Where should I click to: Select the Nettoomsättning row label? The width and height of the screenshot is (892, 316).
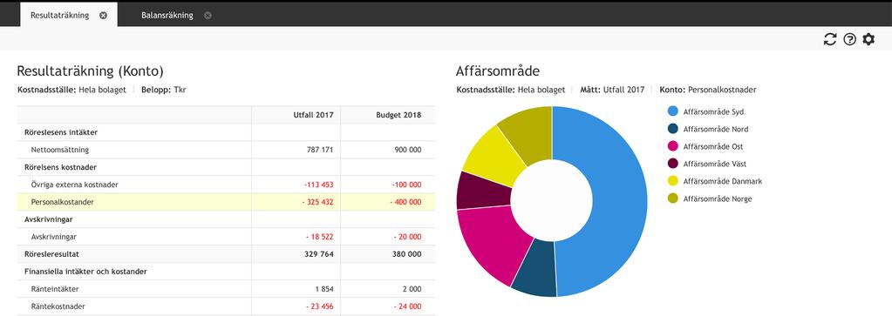(x=60, y=150)
